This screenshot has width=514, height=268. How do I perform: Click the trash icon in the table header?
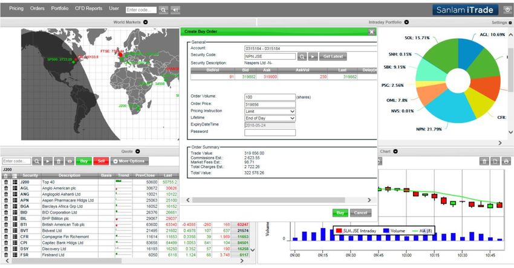6,176
